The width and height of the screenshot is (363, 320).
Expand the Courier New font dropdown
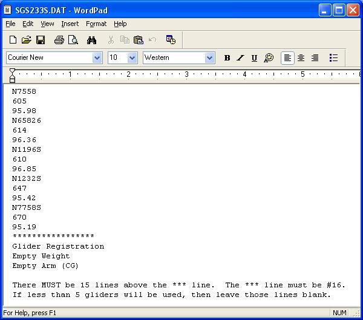point(97,58)
